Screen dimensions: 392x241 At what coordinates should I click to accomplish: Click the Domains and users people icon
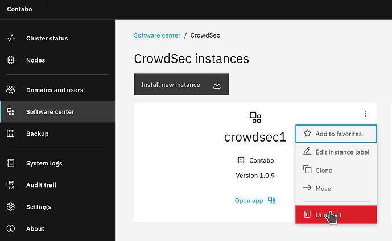pyautogui.click(x=10, y=90)
